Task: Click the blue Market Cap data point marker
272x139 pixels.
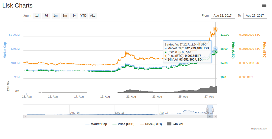Action: click(x=215, y=49)
